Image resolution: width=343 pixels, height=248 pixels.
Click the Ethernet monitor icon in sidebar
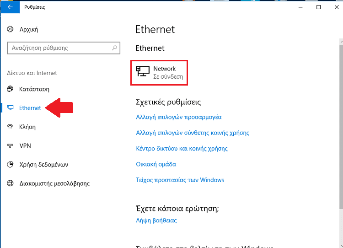10,108
